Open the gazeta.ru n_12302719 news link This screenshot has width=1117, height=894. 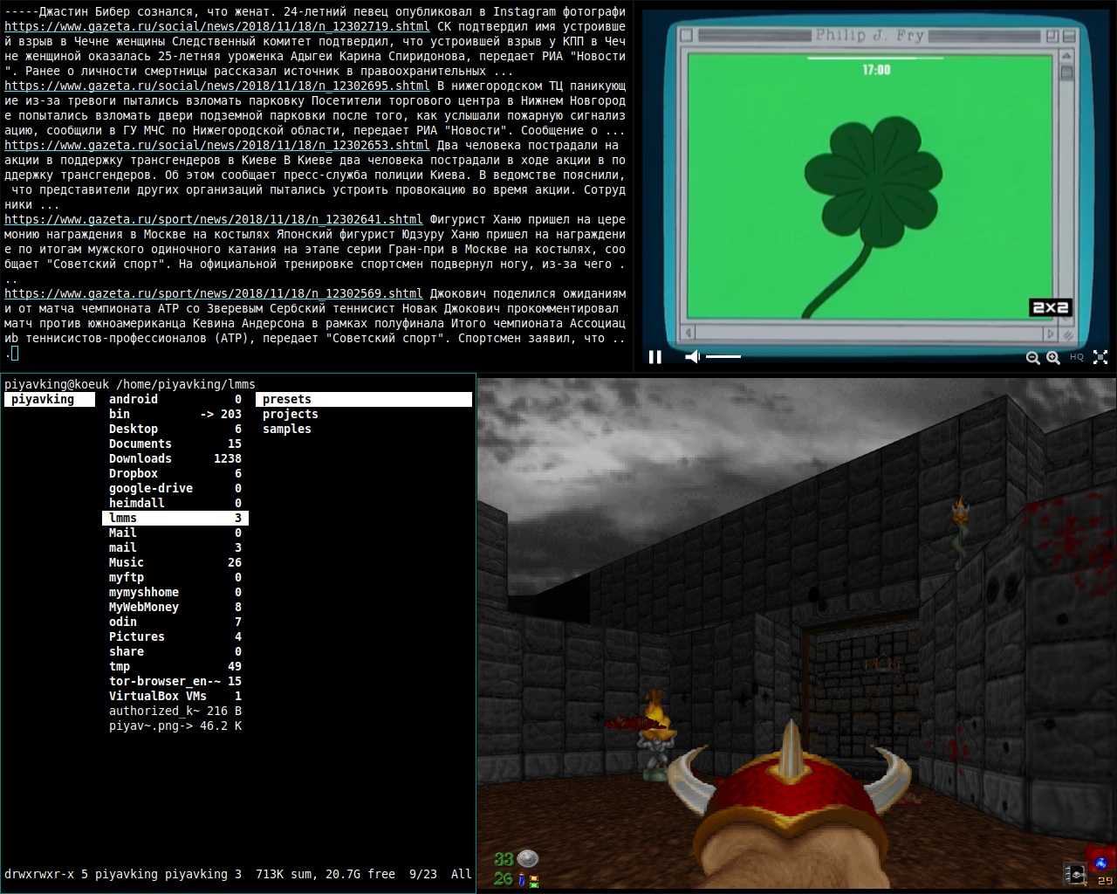click(216, 27)
